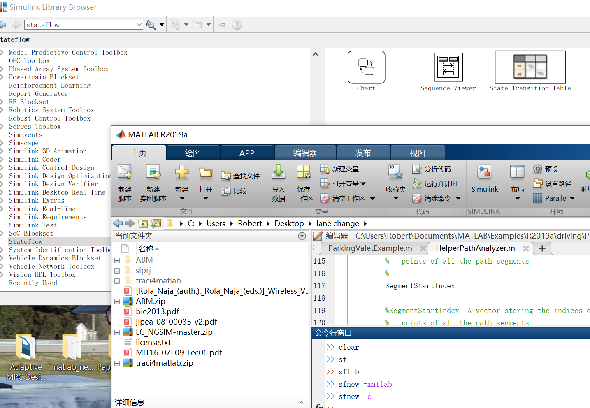This screenshot has width=590, height=408.
Task: Click the Library Browser help icon
Action: (237, 25)
